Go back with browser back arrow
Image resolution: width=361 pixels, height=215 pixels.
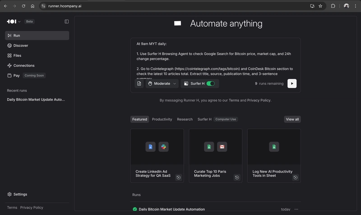click(5, 6)
